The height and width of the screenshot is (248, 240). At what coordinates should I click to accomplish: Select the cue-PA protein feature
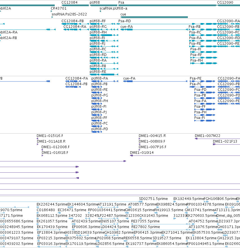click(x=155, y=81)
